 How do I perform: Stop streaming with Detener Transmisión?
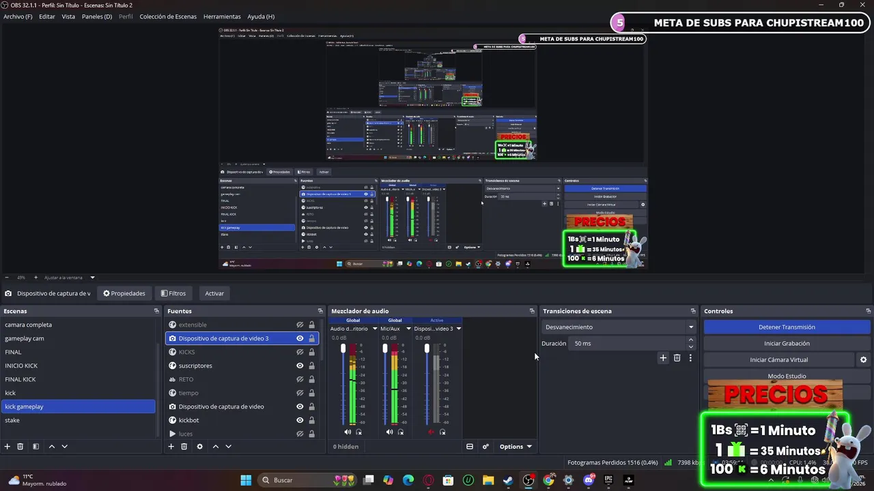pos(787,327)
